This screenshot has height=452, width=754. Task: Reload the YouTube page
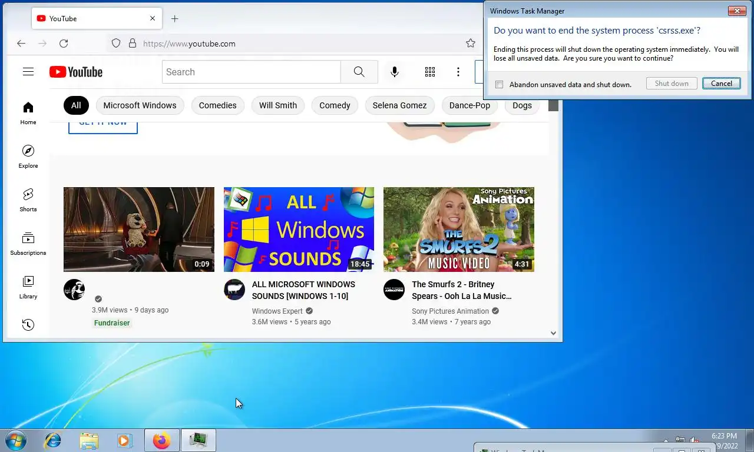click(x=64, y=44)
